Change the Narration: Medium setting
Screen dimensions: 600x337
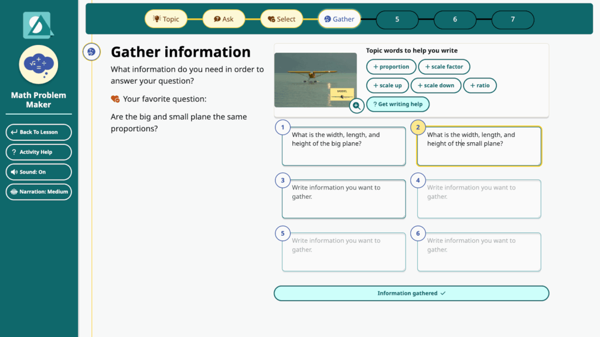[x=39, y=192]
